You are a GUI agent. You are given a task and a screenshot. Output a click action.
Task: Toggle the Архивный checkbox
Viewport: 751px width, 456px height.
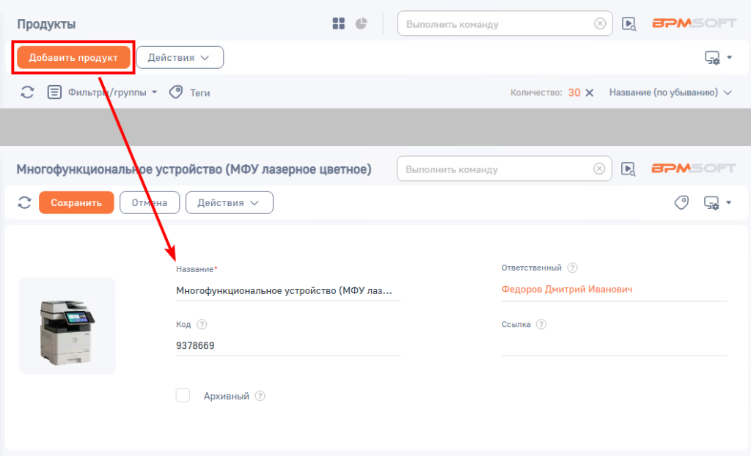pyautogui.click(x=183, y=396)
